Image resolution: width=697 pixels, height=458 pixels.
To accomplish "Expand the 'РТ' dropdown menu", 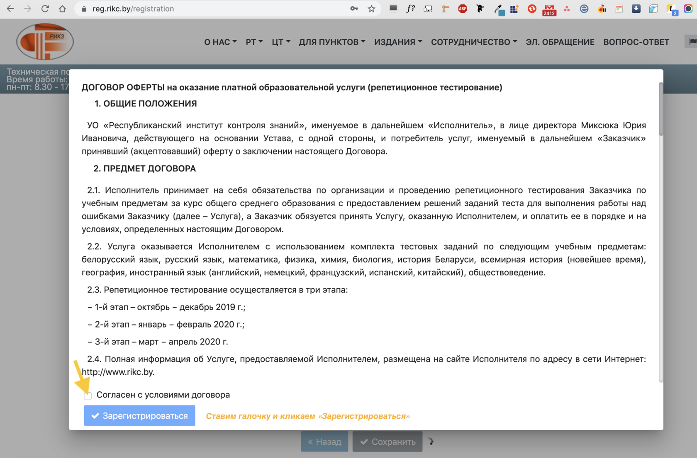I will [x=254, y=42].
